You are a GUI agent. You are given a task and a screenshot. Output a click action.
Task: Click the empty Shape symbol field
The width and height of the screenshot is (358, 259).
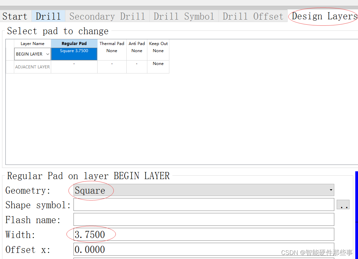tap(203, 204)
